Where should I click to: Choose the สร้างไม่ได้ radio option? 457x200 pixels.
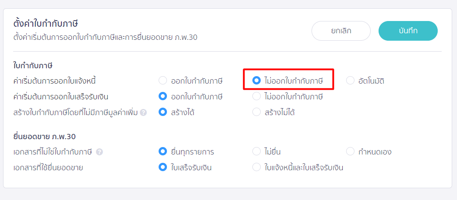(x=257, y=112)
